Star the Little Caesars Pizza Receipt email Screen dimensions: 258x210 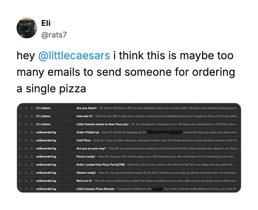[26, 189]
